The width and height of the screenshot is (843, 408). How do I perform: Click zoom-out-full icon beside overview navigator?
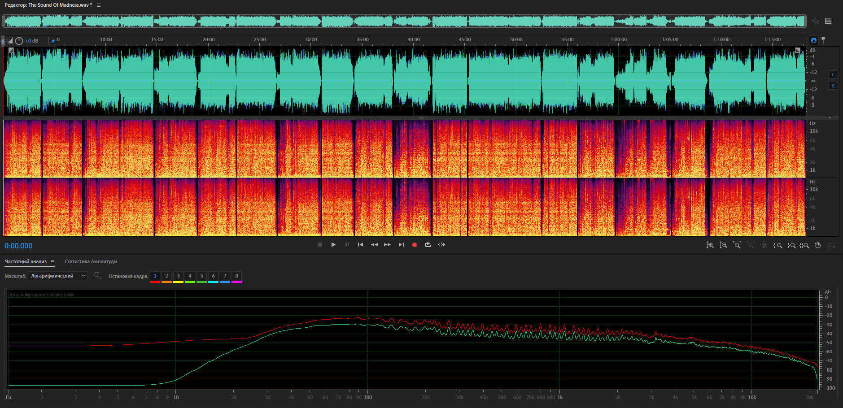click(x=815, y=21)
